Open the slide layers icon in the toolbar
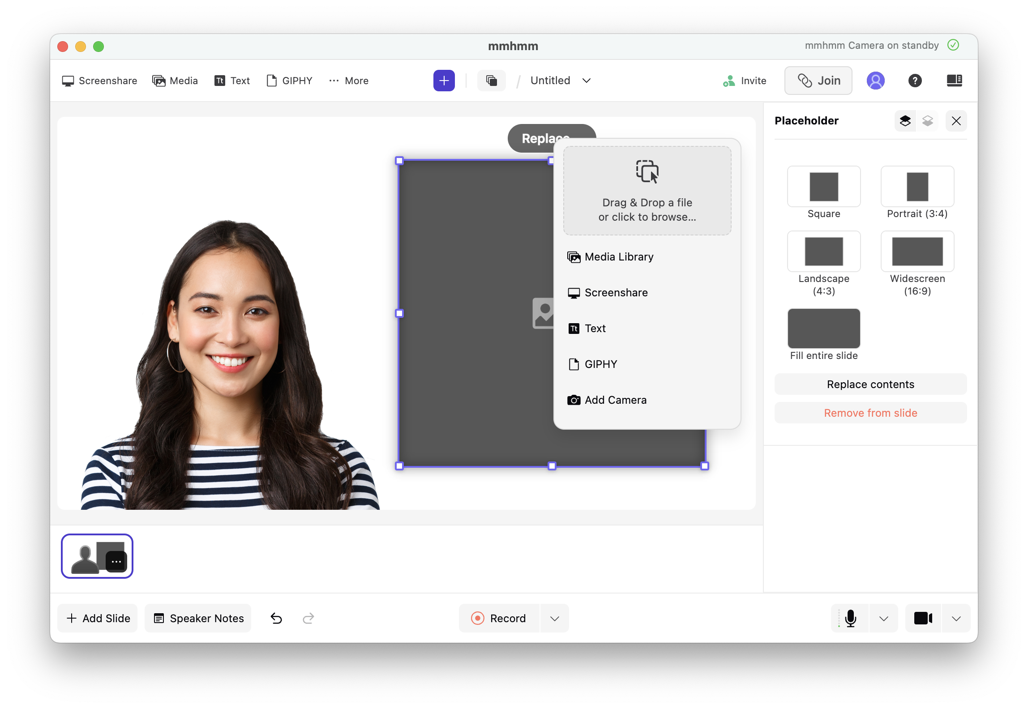 tap(491, 81)
